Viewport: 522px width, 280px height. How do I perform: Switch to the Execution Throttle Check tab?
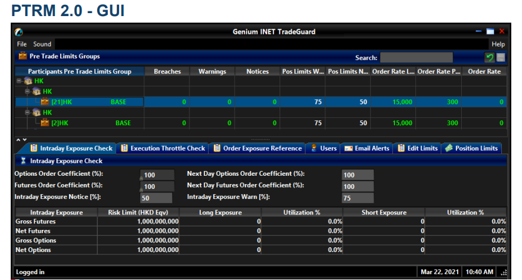(163, 148)
